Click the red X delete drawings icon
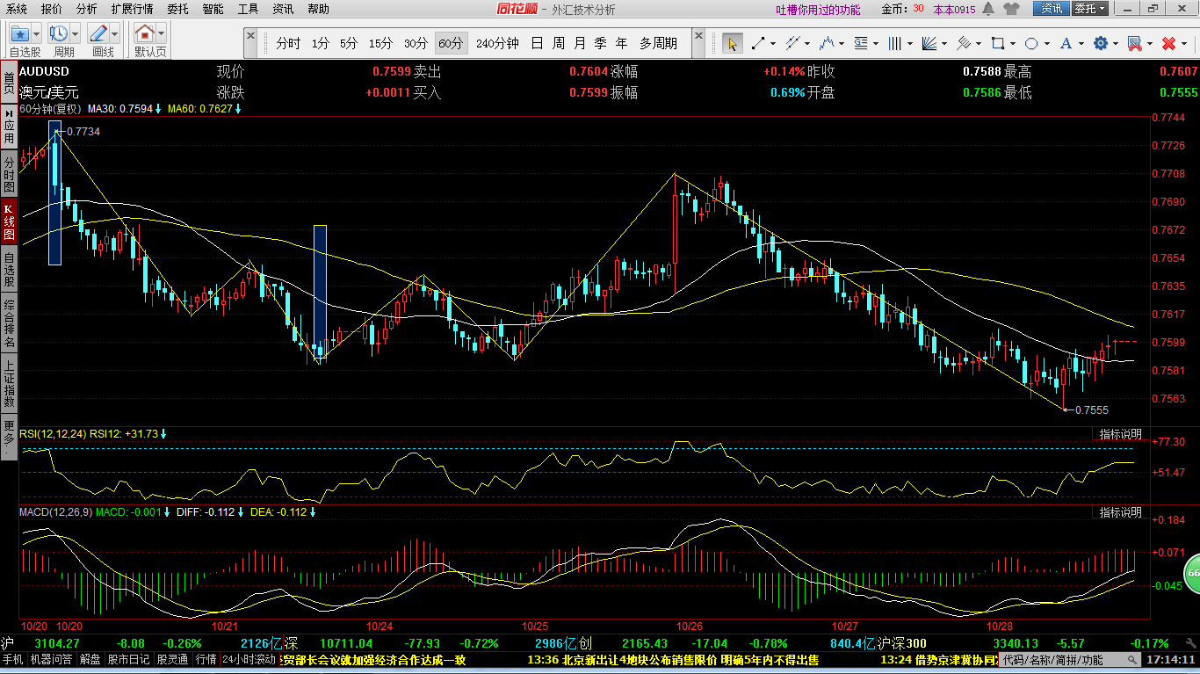This screenshot has height=674, width=1200. click(1168, 43)
